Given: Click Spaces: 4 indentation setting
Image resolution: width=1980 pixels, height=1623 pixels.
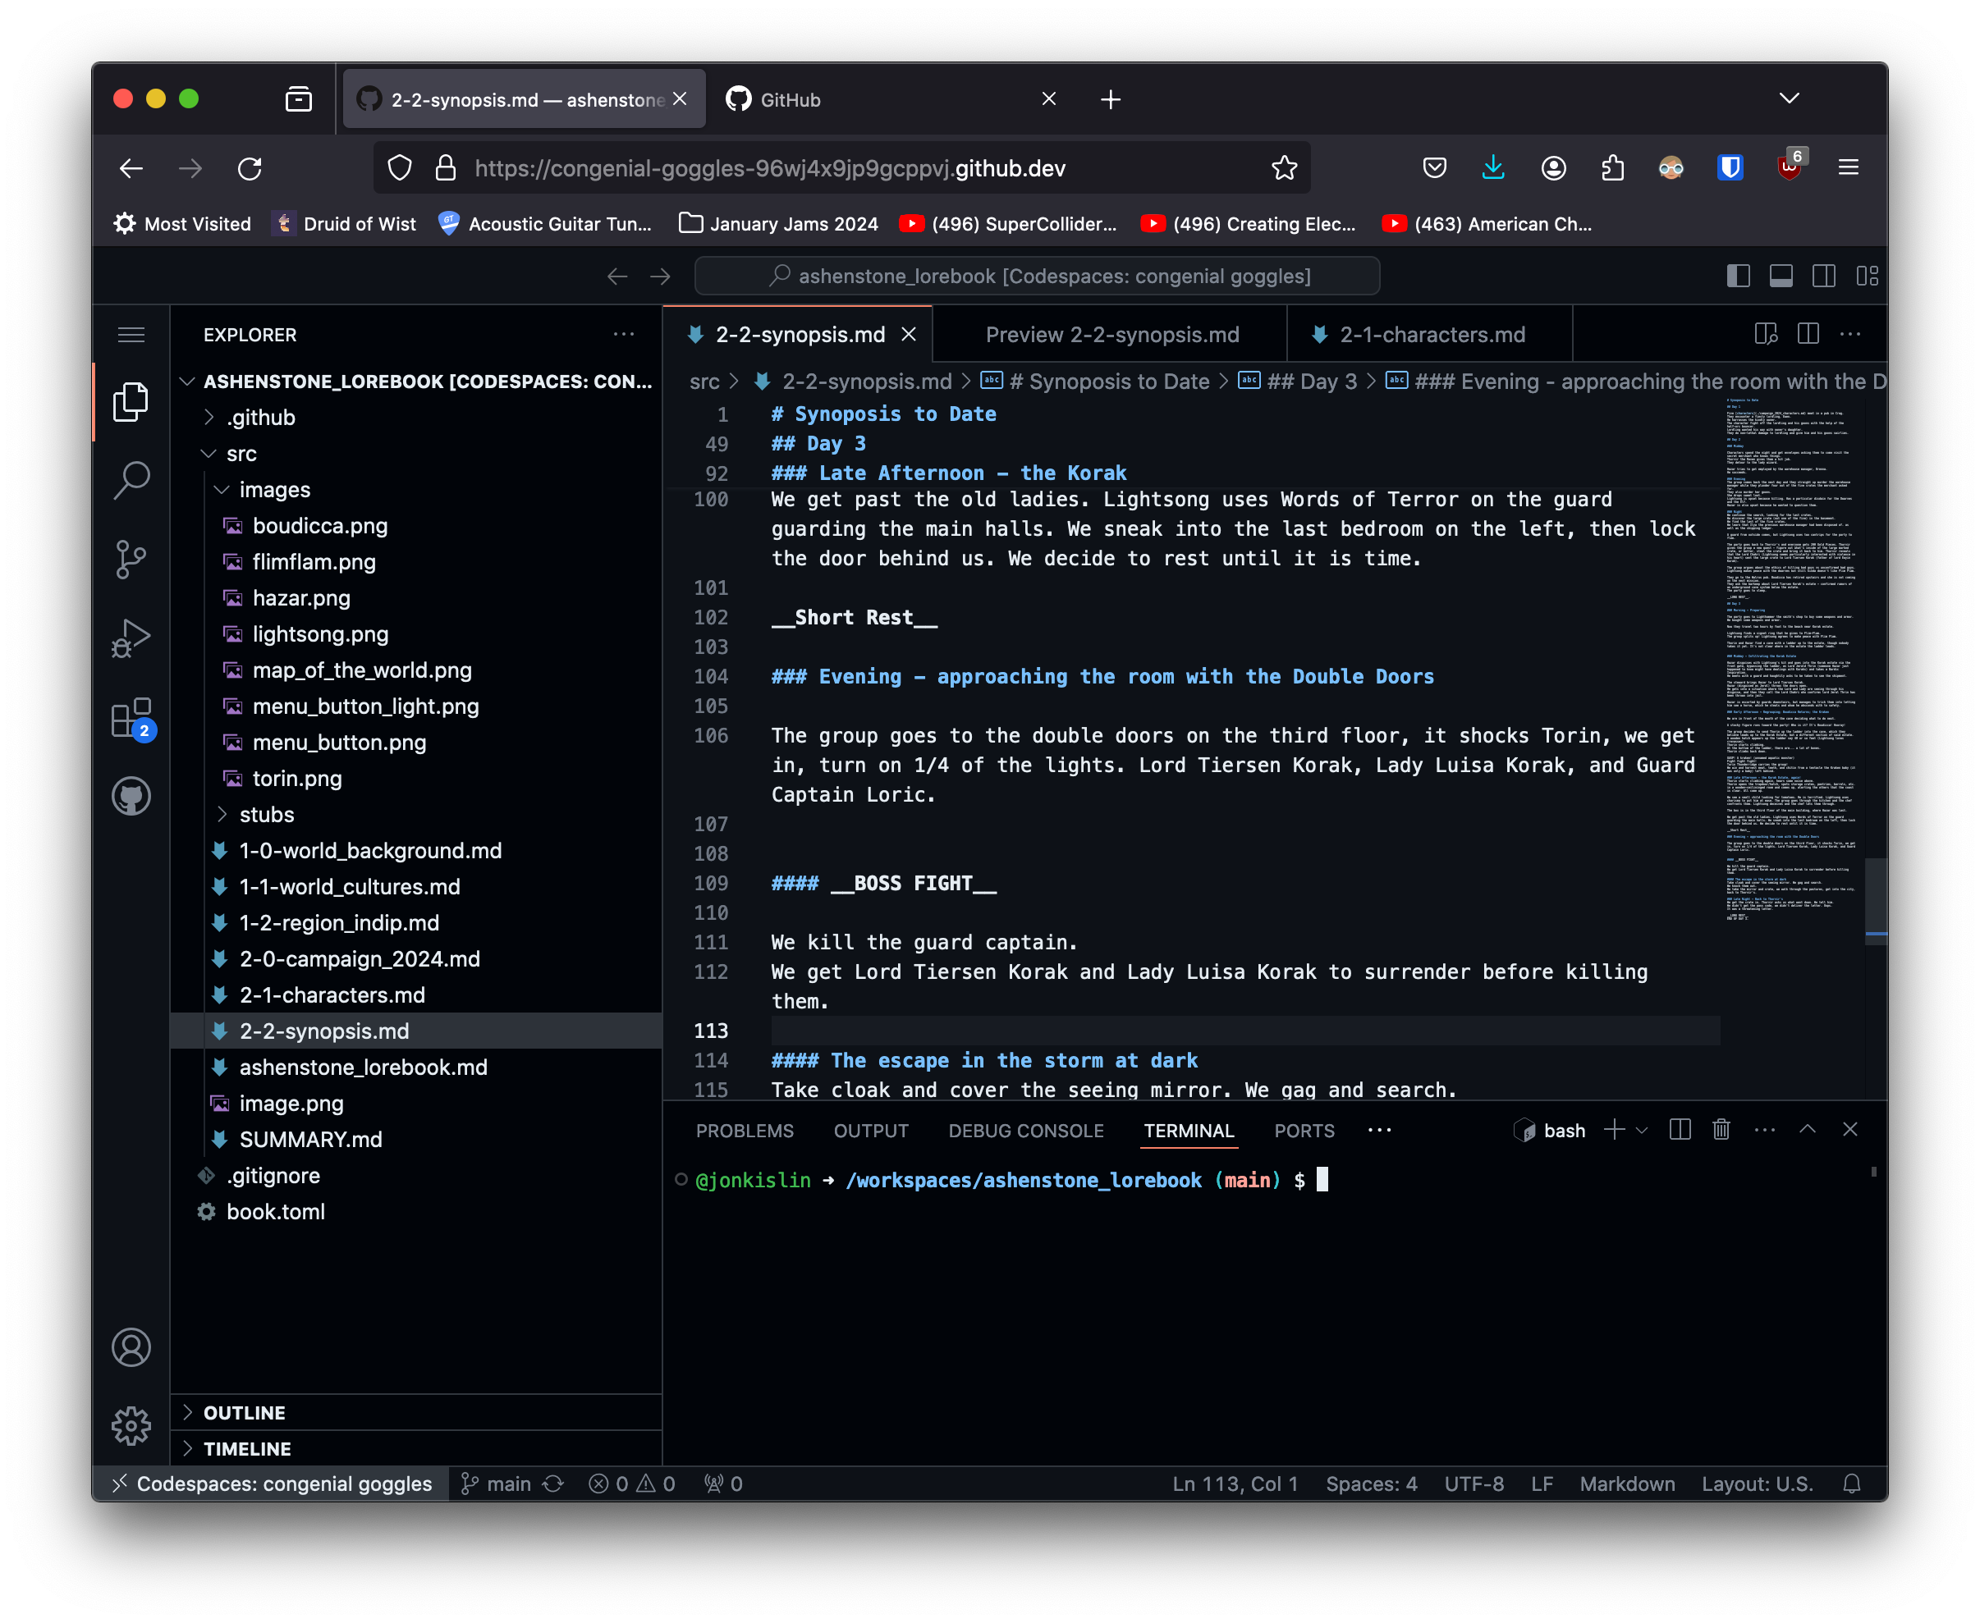Looking at the screenshot, I should (1370, 1484).
